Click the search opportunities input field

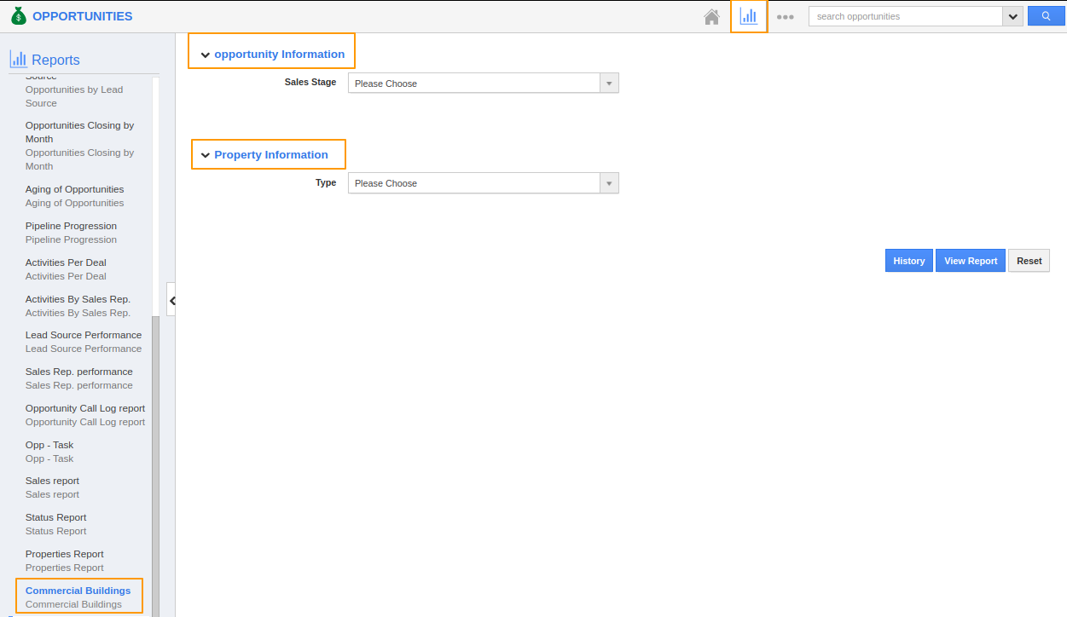(904, 16)
